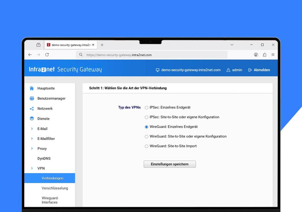Click the Netzwerk share icon
Screen dimensions: 302x212
click(x=32, y=109)
